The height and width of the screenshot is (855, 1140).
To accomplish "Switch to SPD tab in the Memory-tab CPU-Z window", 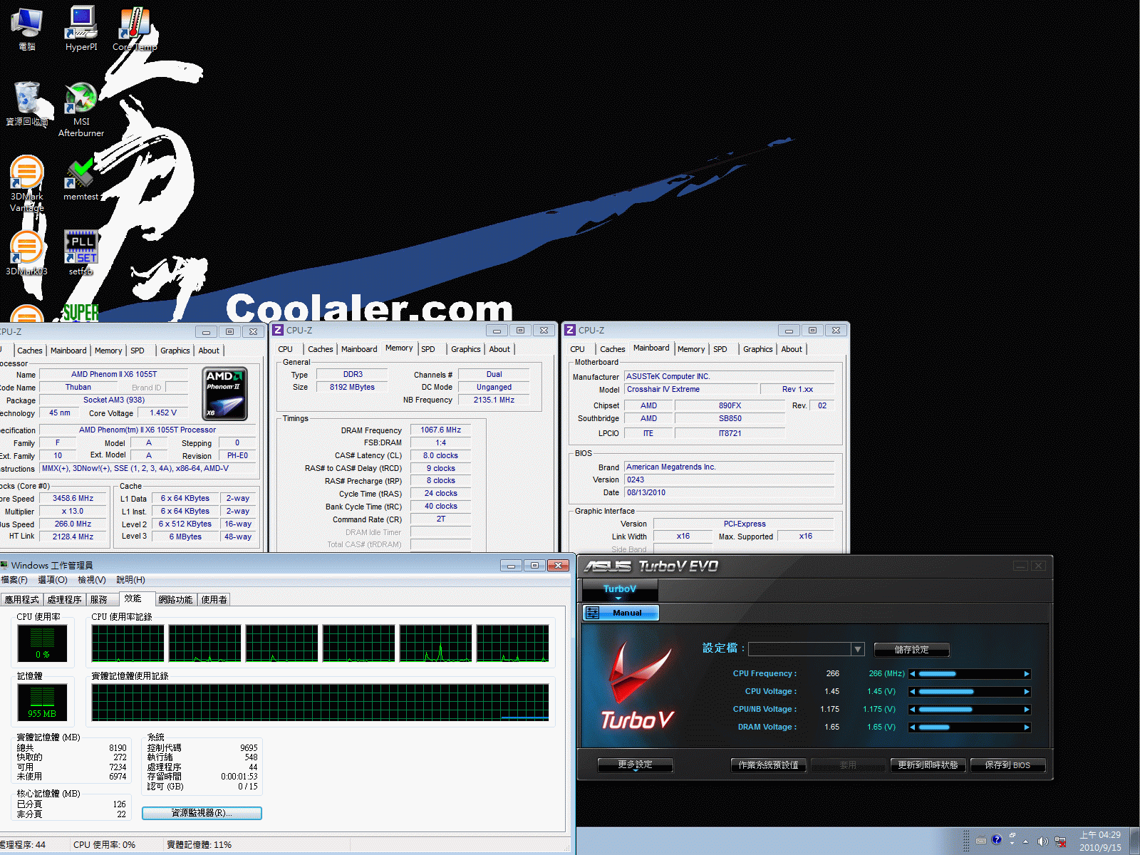I will pyautogui.click(x=427, y=349).
